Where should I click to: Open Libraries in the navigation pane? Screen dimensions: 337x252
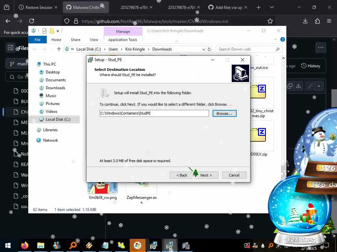coord(50,130)
